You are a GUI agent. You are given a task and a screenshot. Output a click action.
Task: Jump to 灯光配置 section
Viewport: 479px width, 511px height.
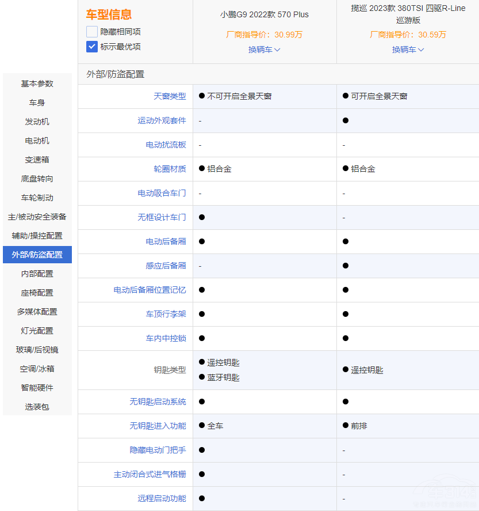[37, 331]
